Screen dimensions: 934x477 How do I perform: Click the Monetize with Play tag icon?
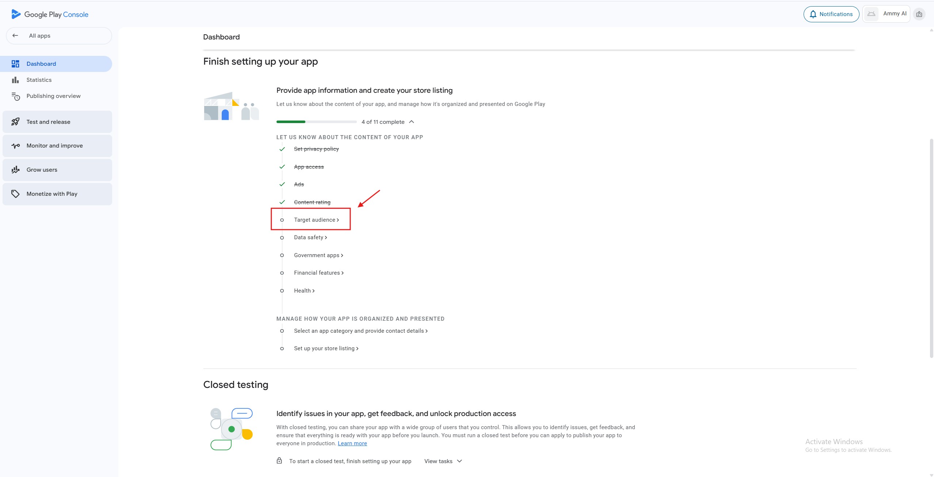[x=15, y=194]
